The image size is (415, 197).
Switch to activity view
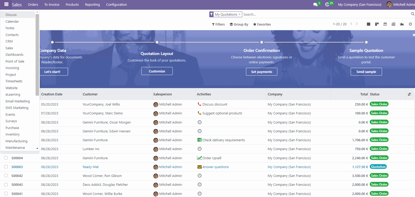tap(410, 24)
